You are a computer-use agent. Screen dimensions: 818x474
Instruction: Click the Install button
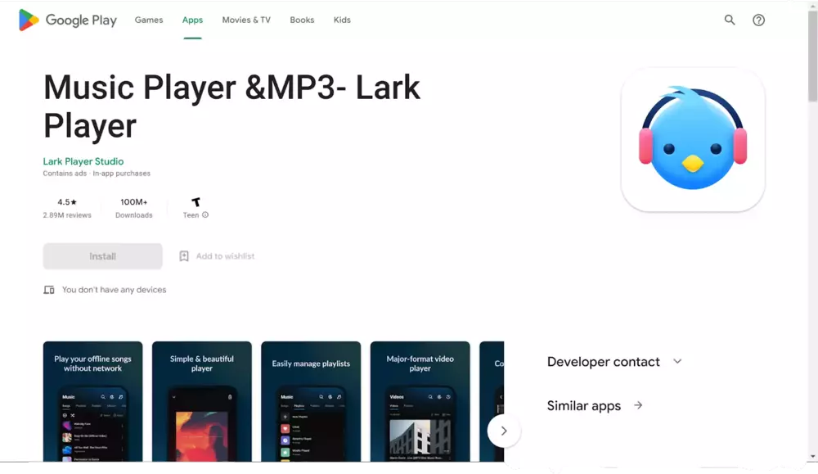point(103,255)
